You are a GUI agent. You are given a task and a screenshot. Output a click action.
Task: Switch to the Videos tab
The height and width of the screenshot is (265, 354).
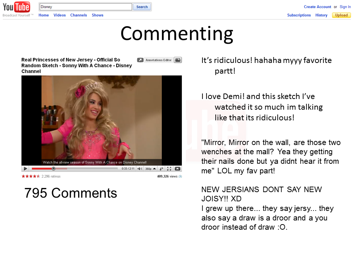(59, 15)
